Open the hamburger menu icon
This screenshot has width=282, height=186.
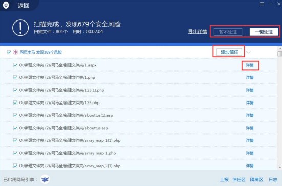[262, 4]
